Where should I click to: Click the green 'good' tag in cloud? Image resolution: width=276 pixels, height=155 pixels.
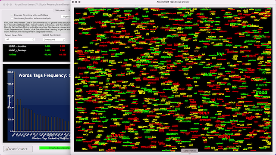261,93
